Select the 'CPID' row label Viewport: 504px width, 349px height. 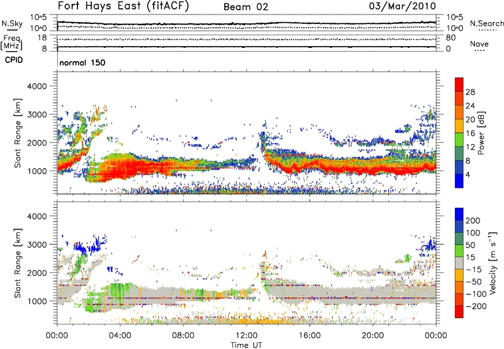(x=14, y=60)
